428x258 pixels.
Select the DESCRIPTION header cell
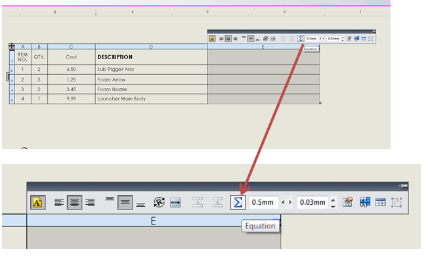pyautogui.click(x=151, y=57)
